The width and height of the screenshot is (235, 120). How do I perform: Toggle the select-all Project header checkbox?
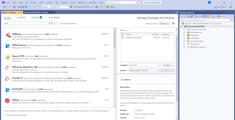tap(122, 34)
